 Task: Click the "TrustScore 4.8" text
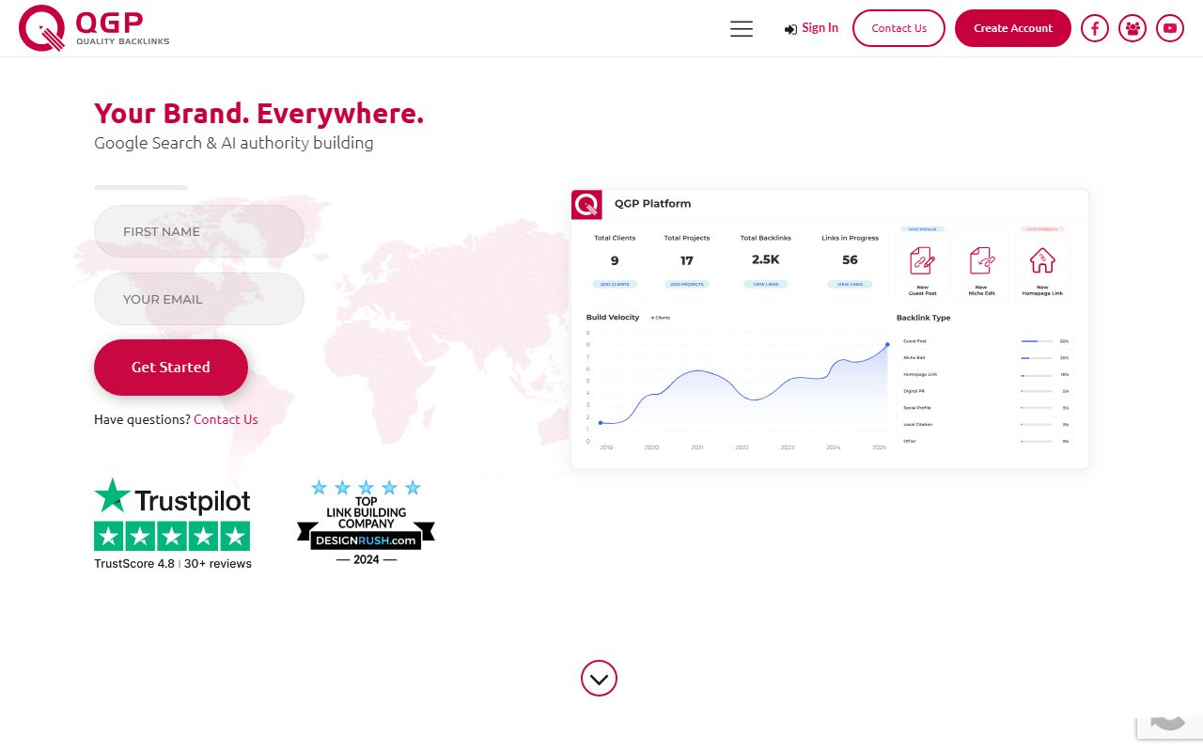(x=134, y=564)
